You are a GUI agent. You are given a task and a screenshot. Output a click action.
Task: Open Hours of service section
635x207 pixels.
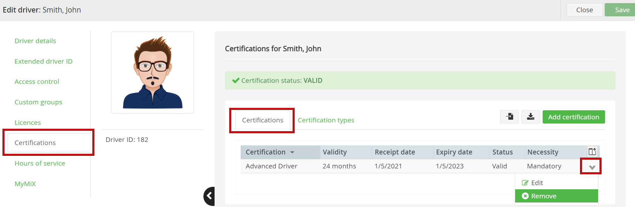(40, 163)
